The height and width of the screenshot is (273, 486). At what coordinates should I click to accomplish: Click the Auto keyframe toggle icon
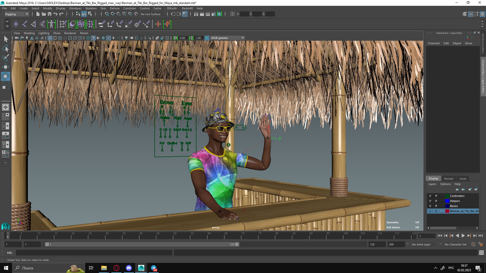(x=473, y=244)
